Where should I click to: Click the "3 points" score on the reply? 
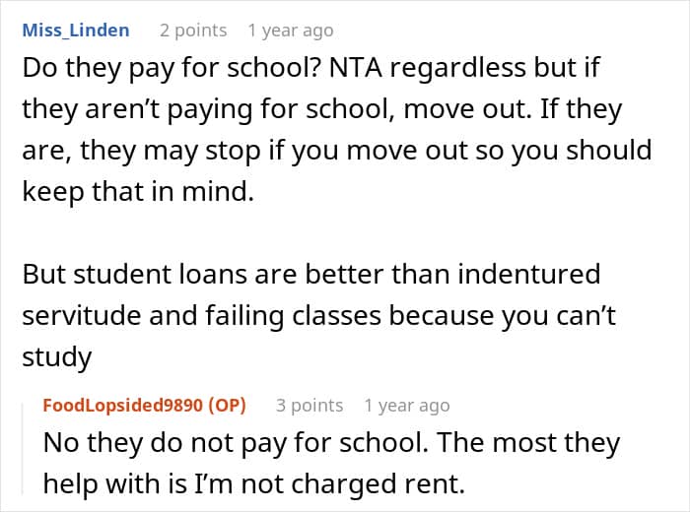[x=310, y=406]
